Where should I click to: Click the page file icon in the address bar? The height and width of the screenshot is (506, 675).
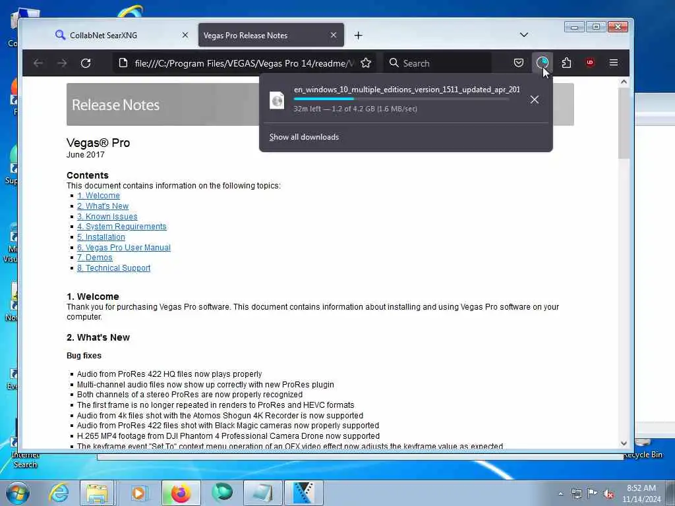pos(123,63)
